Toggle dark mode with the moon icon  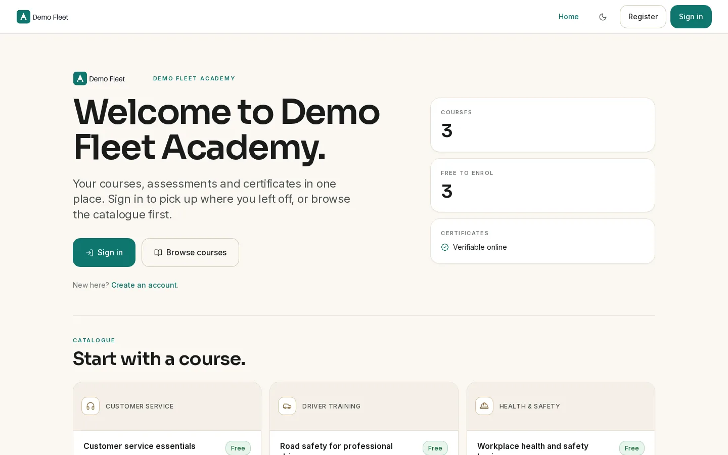pos(603,17)
